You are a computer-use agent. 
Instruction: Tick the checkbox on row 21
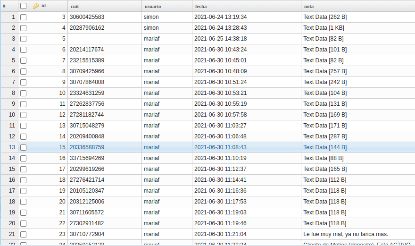23,234
